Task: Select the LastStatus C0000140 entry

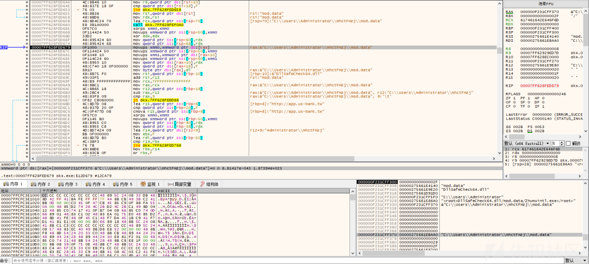Action: [x=544, y=118]
